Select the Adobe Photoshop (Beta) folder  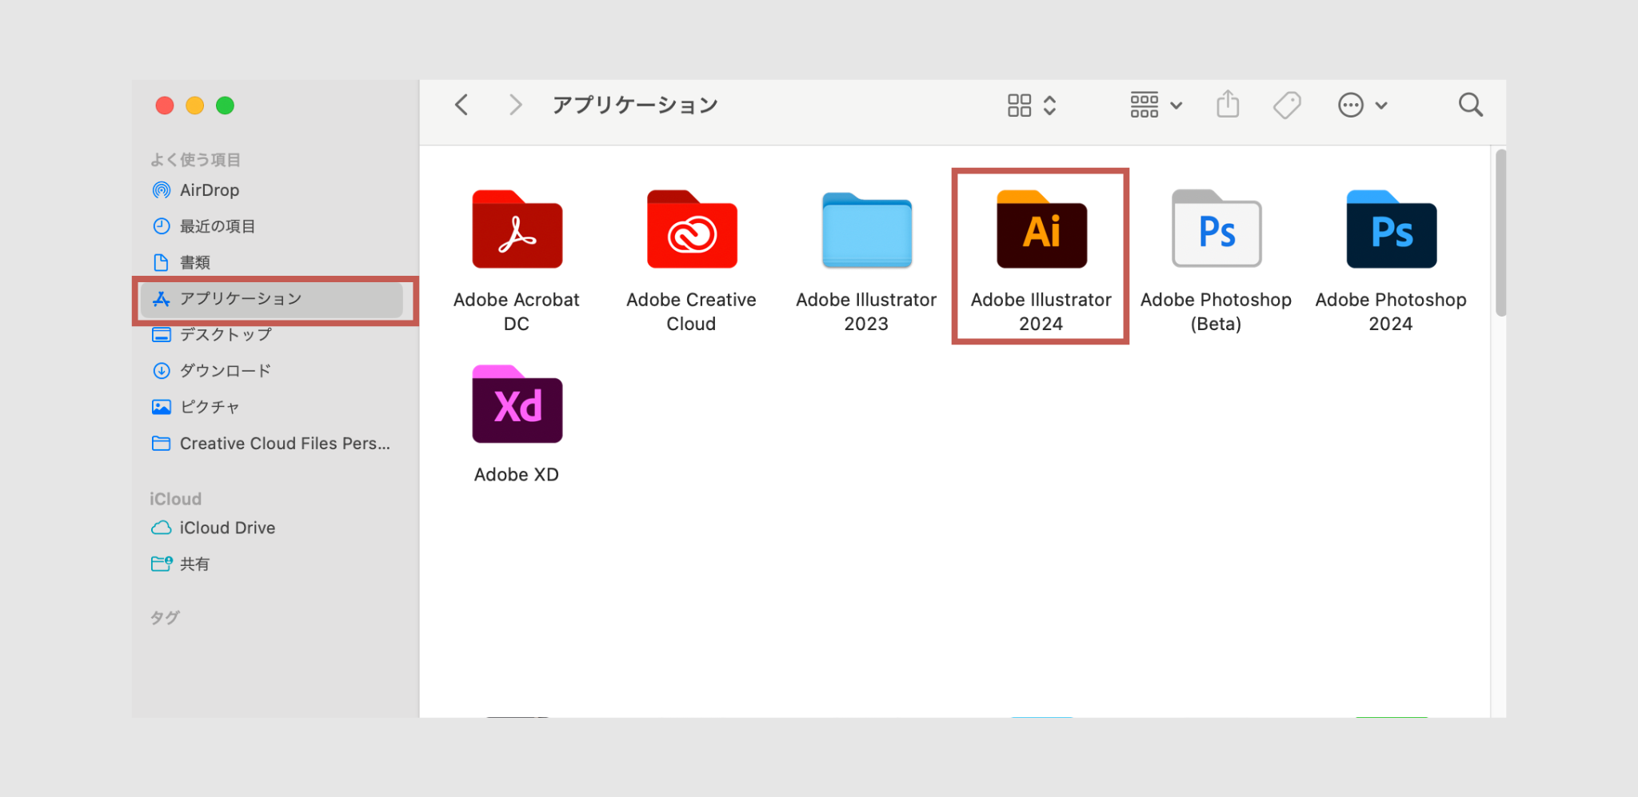[1216, 232]
